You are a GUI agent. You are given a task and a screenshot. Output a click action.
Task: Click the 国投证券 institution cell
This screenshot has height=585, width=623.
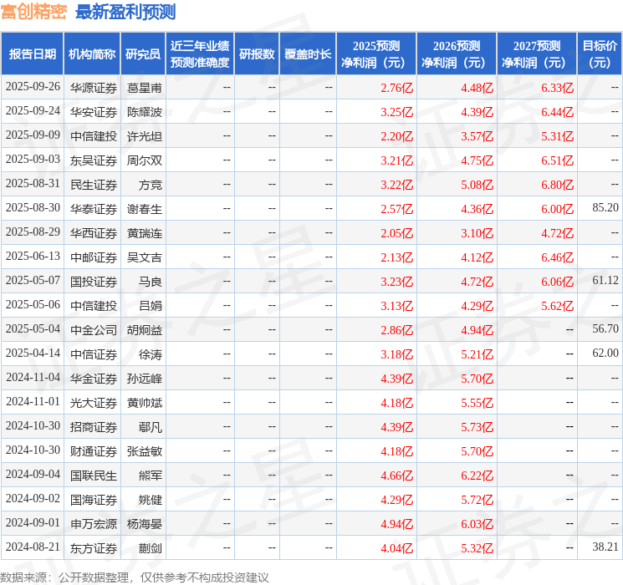[x=94, y=281]
